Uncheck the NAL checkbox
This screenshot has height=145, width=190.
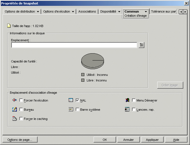tap(77, 100)
